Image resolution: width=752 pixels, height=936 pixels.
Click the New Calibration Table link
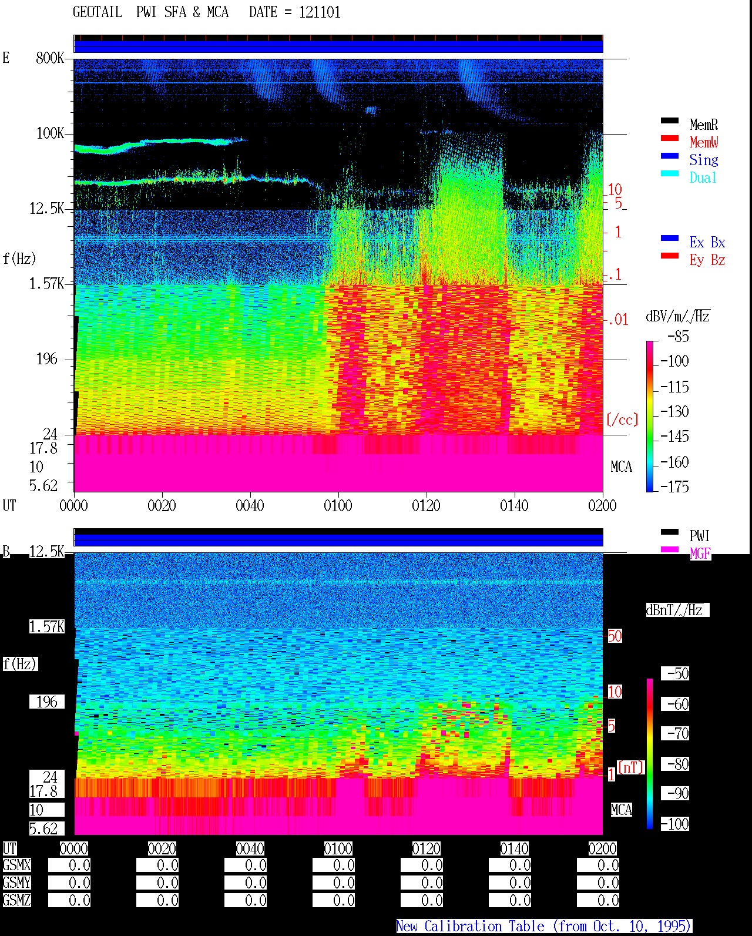[544, 927]
